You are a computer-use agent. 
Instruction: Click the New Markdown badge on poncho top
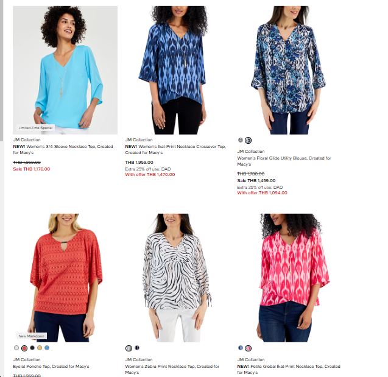[x=32, y=336]
